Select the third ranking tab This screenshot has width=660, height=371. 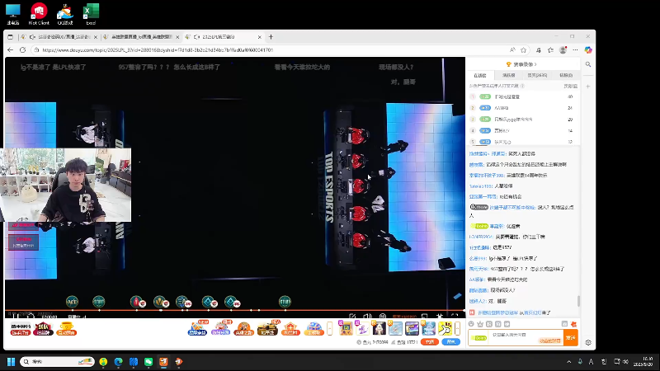[537, 75]
